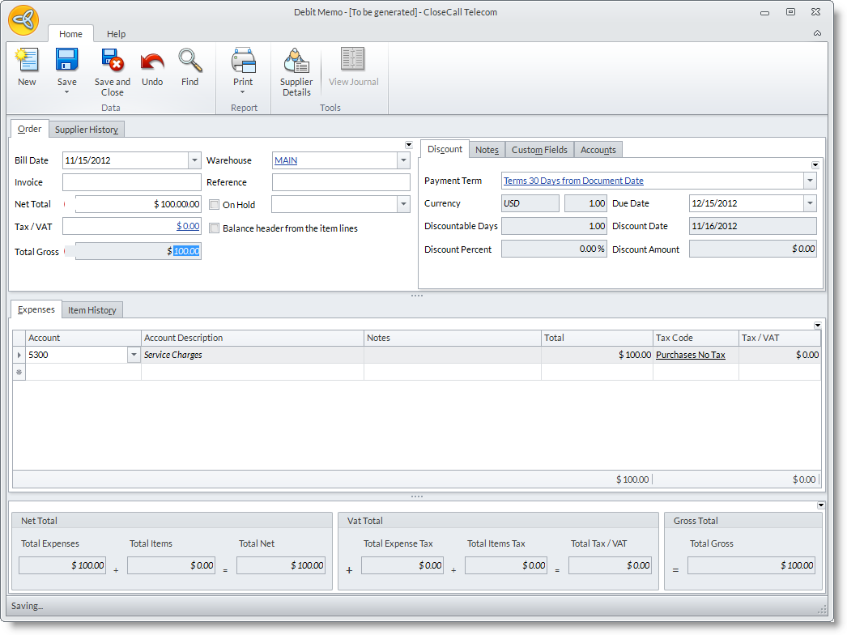Open the Custom Fields tab
The image size is (847, 635).
click(539, 150)
